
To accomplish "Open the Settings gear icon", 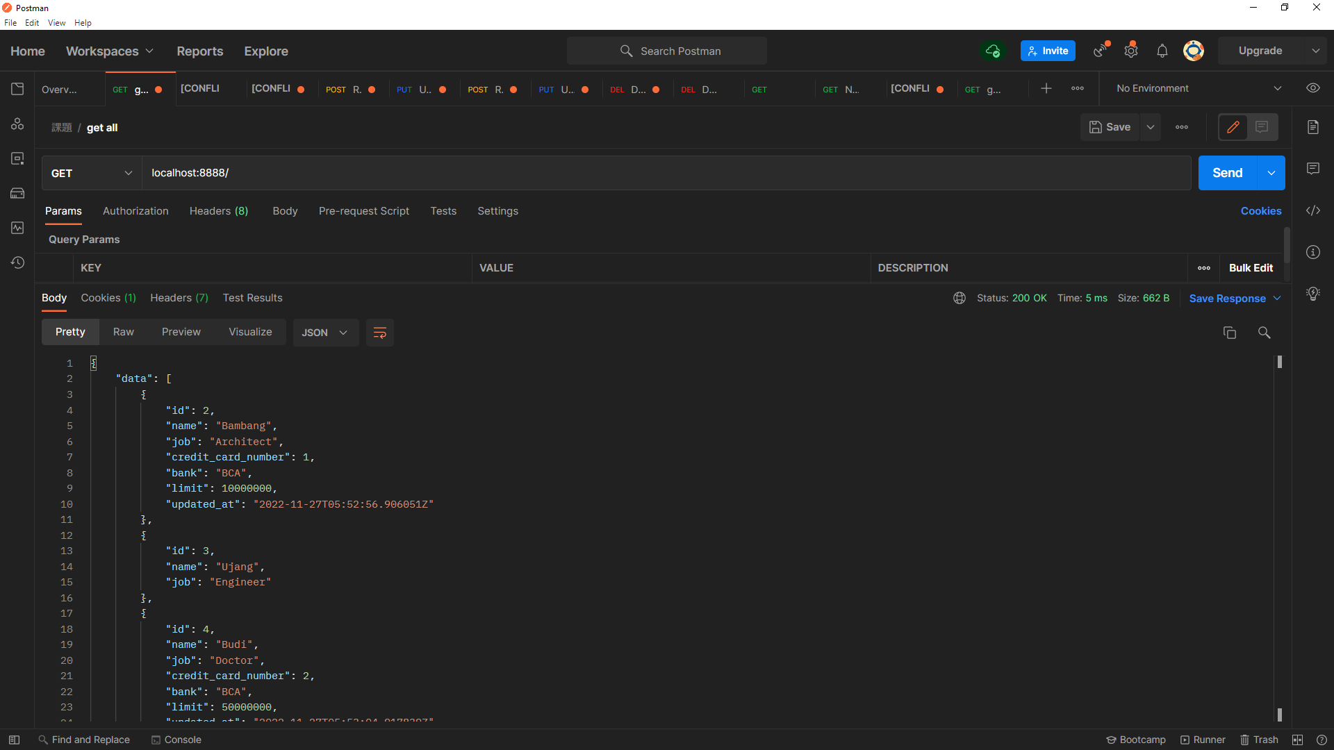I will [1131, 51].
